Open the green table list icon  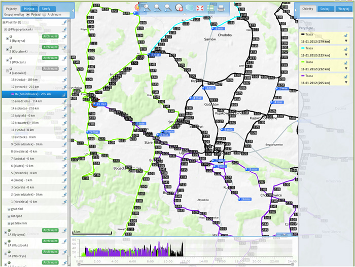coord(210,8)
